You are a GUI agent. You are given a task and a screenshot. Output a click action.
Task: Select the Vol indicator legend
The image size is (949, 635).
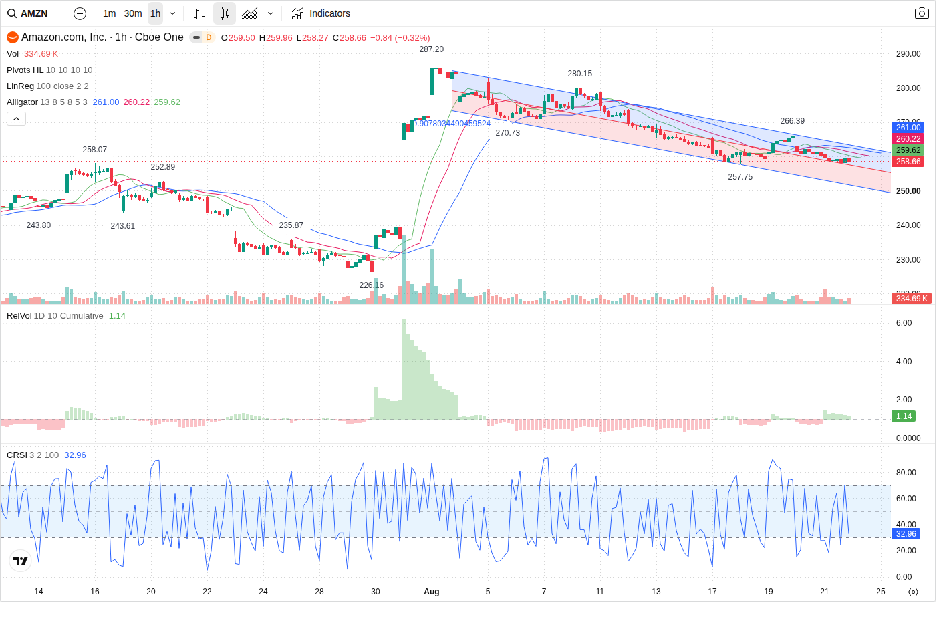[x=13, y=54]
